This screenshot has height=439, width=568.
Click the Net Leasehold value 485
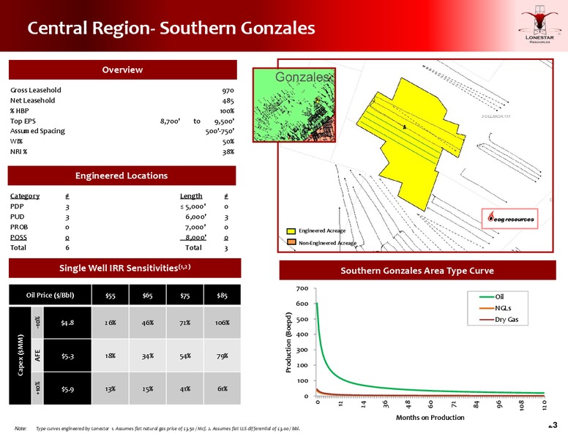click(228, 101)
